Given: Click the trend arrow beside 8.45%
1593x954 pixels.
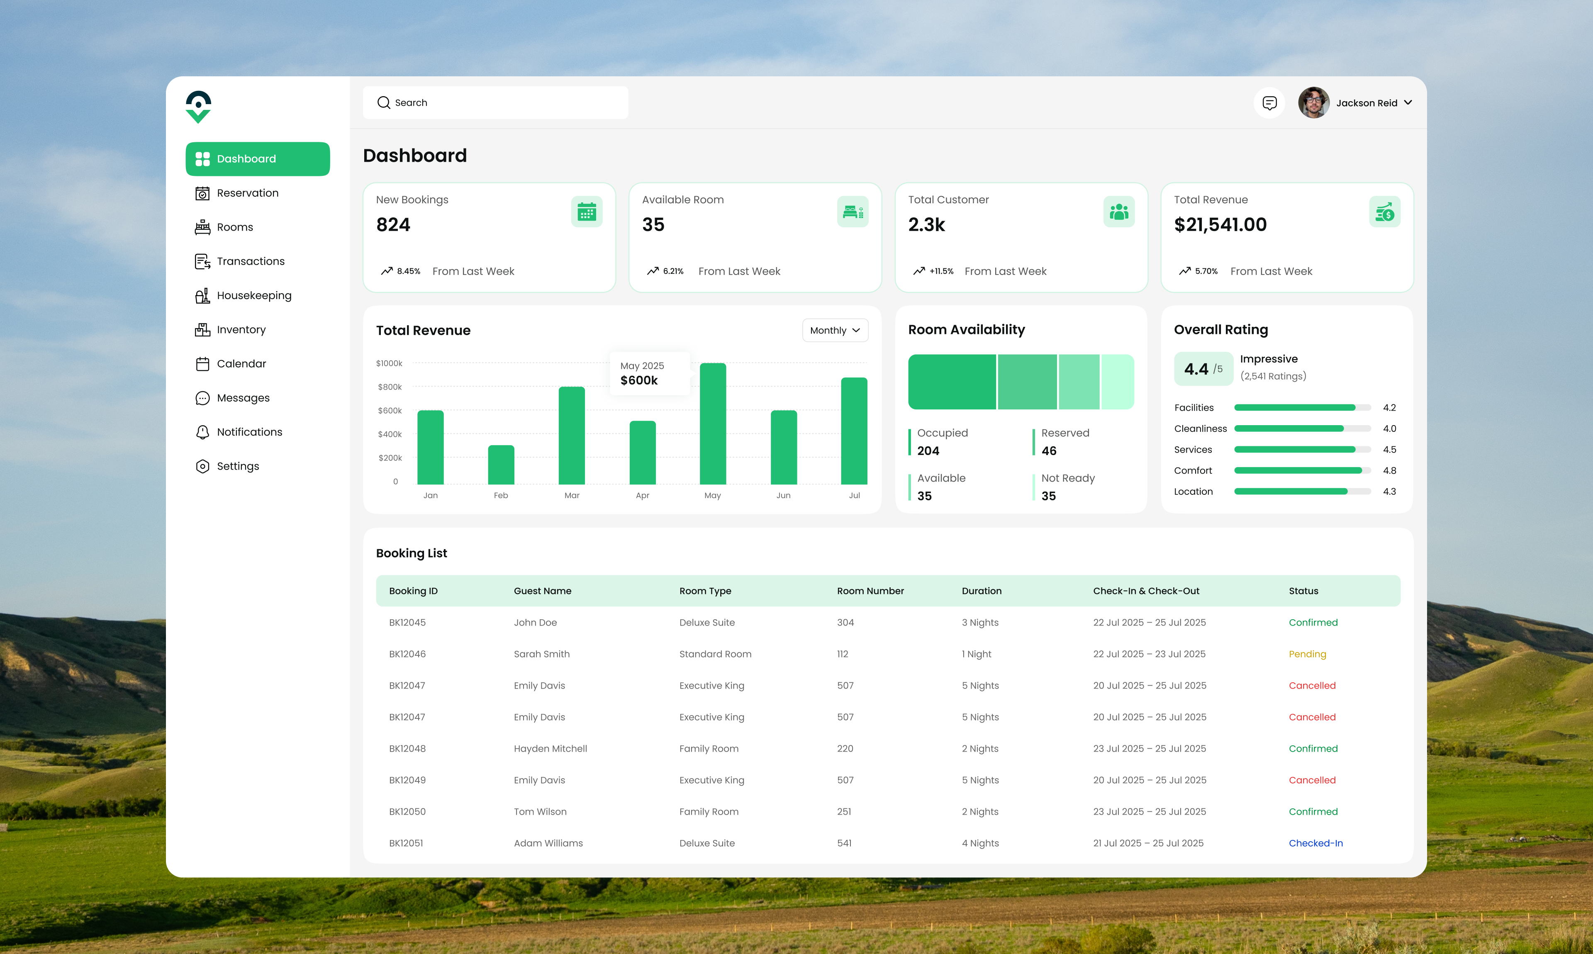Looking at the screenshot, I should [x=386, y=271].
